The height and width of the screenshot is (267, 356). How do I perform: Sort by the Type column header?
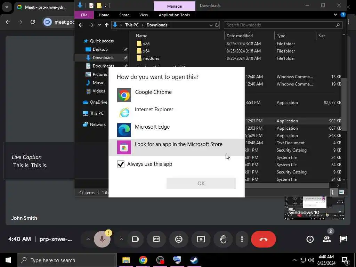[281, 36]
